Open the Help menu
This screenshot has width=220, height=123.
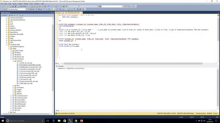tap(42, 4)
